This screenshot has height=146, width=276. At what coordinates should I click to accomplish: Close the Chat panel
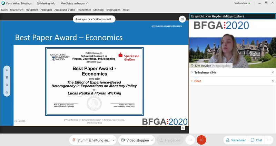pos(273,81)
